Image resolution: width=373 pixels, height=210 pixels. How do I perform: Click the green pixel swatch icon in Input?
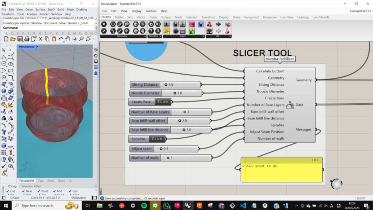[x=192, y=31]
